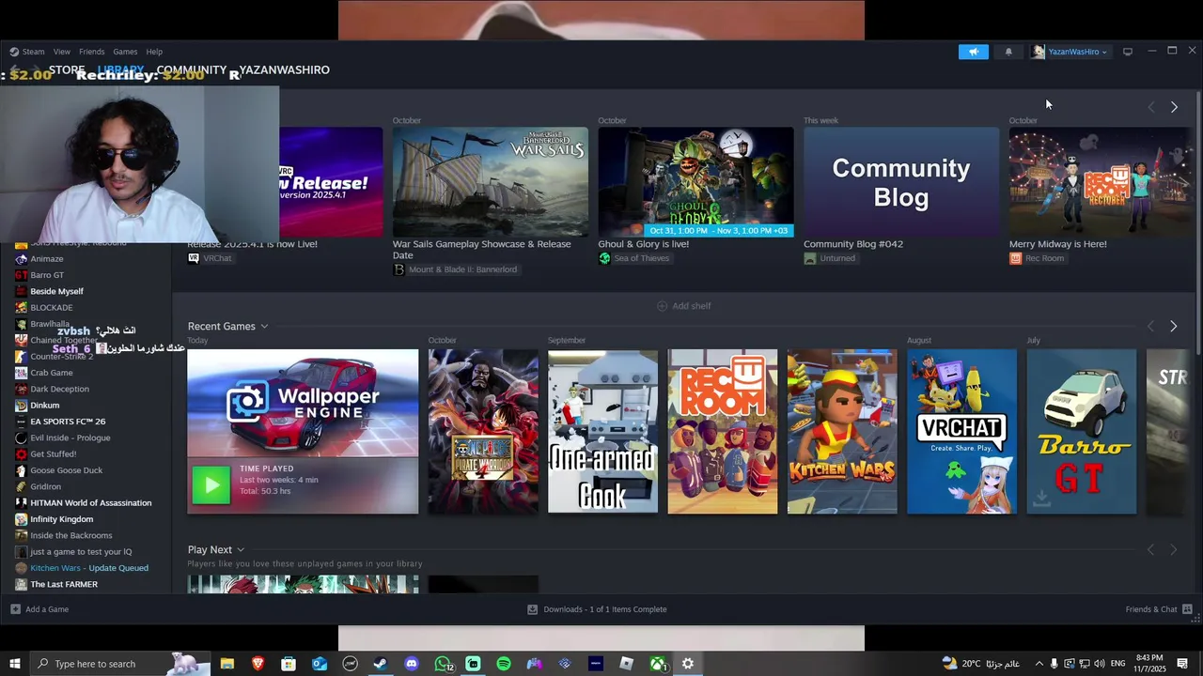Click Add a Game button

click(x=39, y=609)
